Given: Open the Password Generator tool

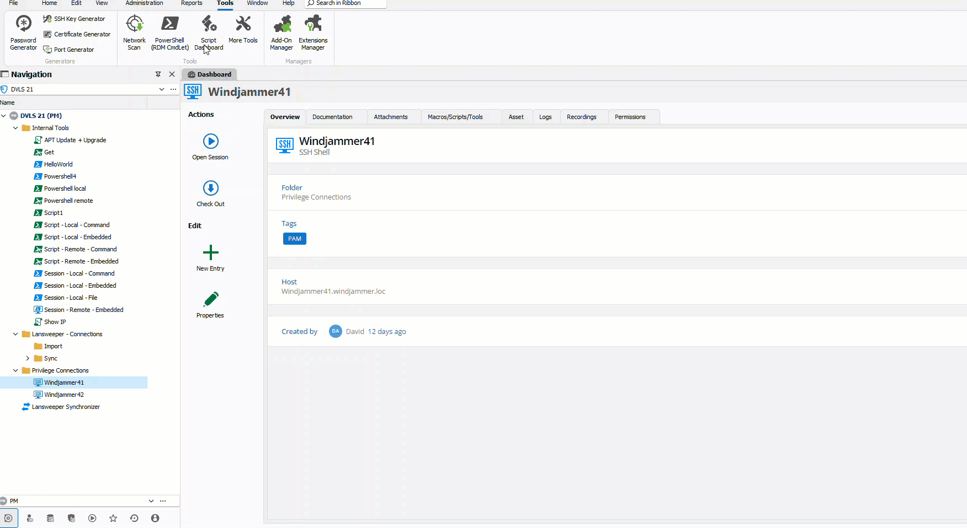Looking at the screenshot, I should (x=23, y=33).
